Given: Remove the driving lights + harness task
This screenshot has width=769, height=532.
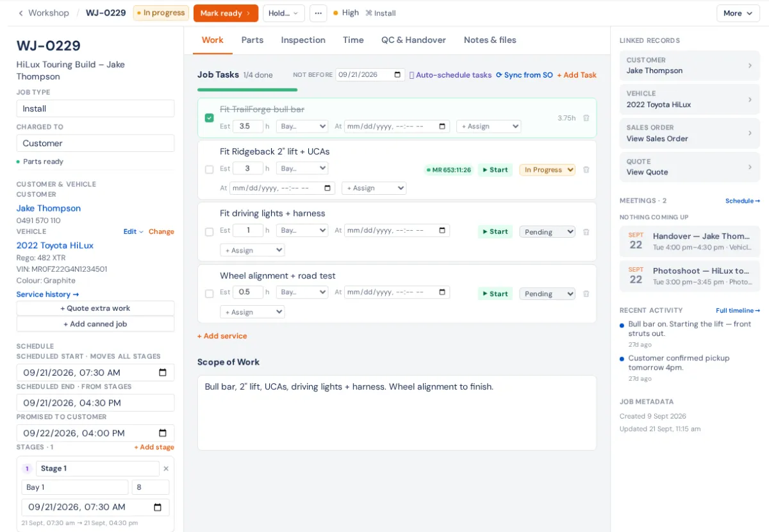Looking at the screenshot, I should (586, 232).
